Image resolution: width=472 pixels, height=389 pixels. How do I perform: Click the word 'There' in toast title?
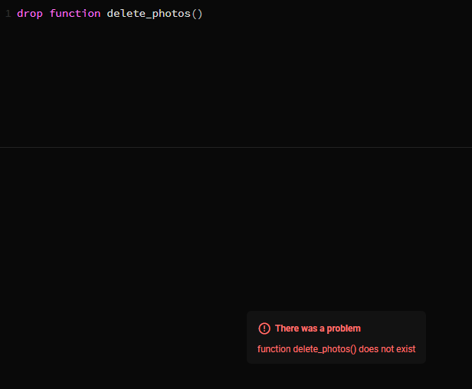(287, 329)
